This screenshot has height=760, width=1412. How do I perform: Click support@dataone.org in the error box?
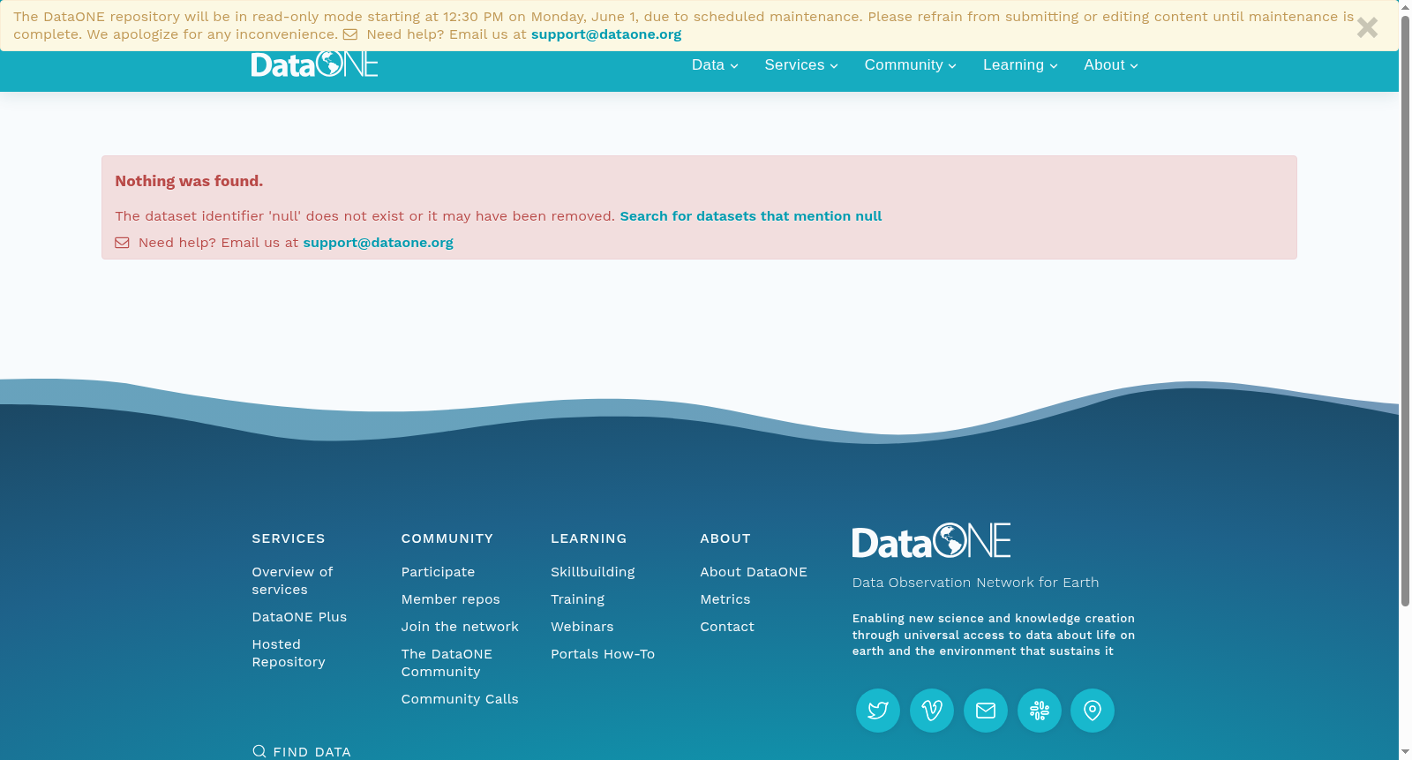coord(378,243)
